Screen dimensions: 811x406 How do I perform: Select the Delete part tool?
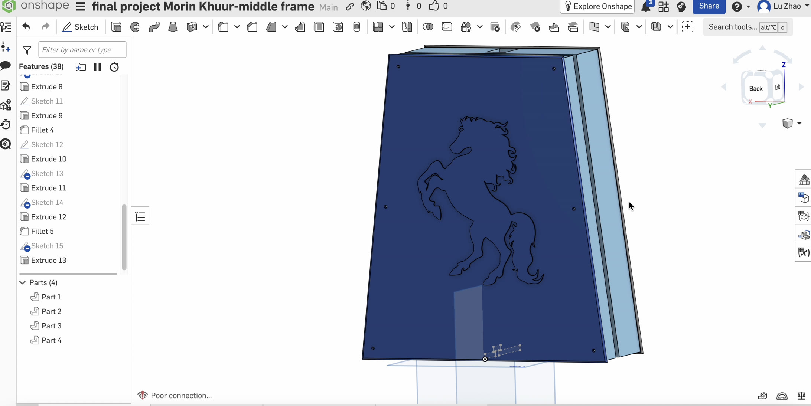coord(495,27)
